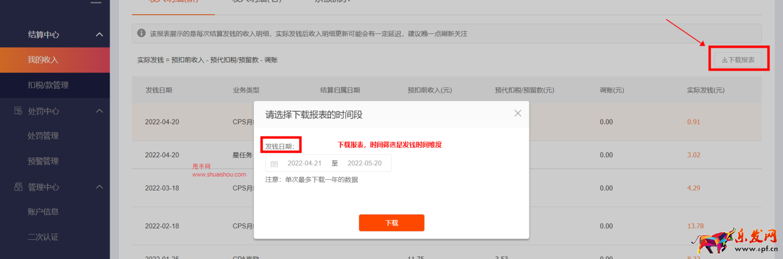
Task: Click the 实际发钱(元) column header
Action: click(x=705, y=90)
